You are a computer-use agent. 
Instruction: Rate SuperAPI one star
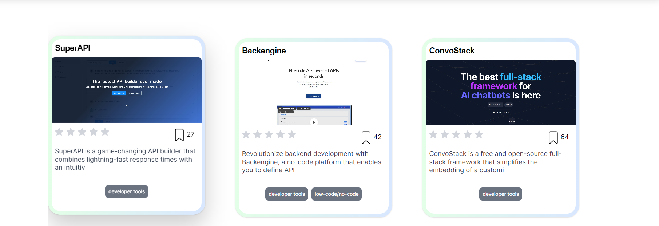point(59,132)
